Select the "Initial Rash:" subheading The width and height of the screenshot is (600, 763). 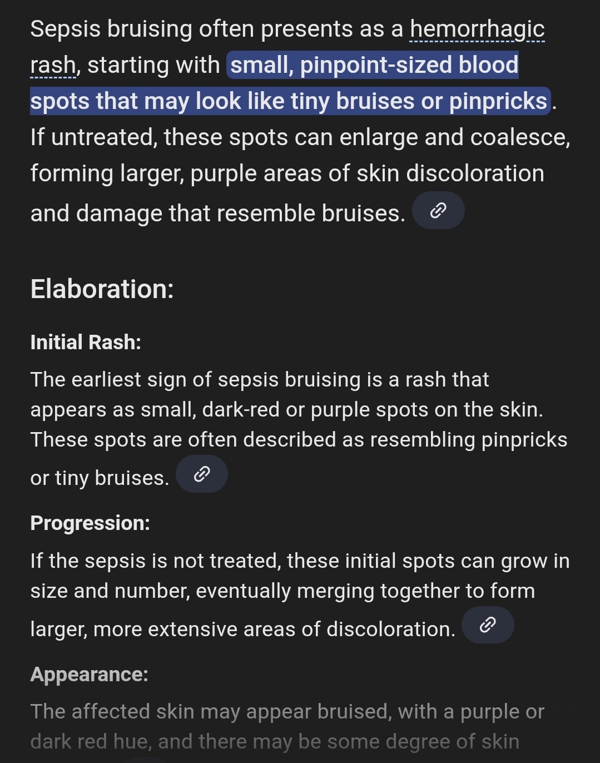point(86,343)
